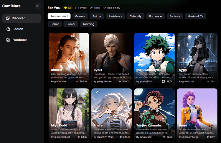Select the Recommend category tab
221x143 pixels.
point(59,16)
